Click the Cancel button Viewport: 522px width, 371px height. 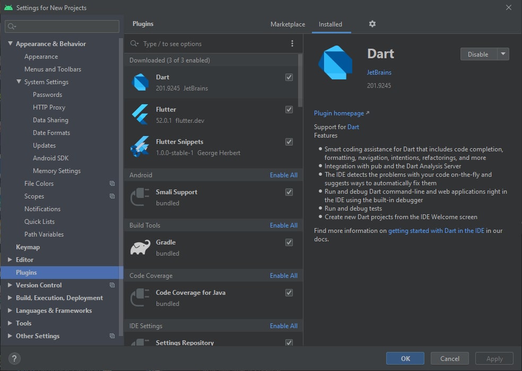(450, 358)
